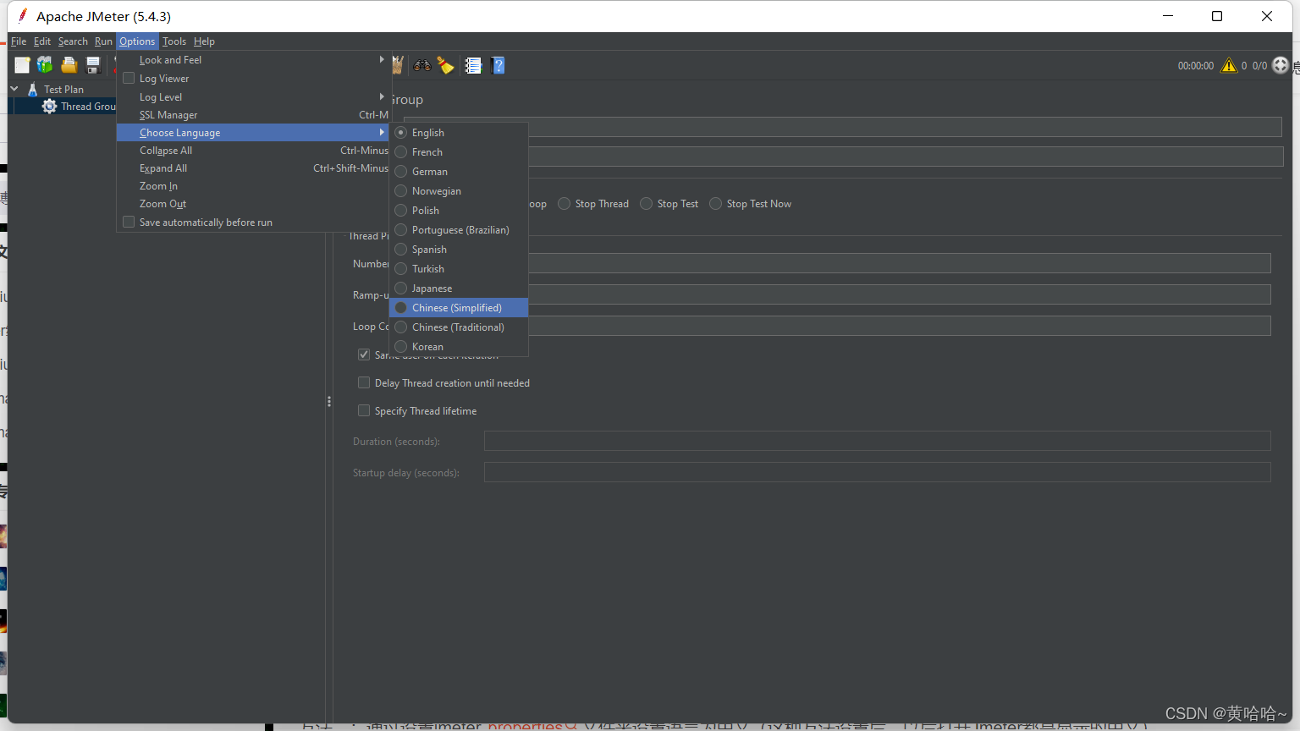Click SSL Manager menu entry
The height and width of the screenshot is (731, 1300).
click(253, 114)
